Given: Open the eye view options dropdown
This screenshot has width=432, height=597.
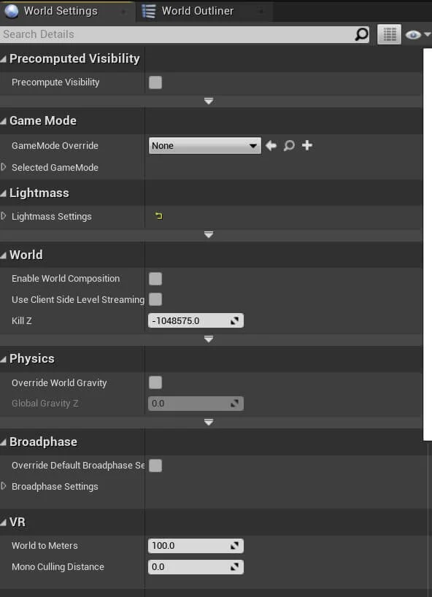Looking at the screenshot, I should [417, 34].
